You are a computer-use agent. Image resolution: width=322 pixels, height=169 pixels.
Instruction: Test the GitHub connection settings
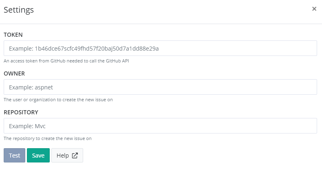[x=14, y=156]
